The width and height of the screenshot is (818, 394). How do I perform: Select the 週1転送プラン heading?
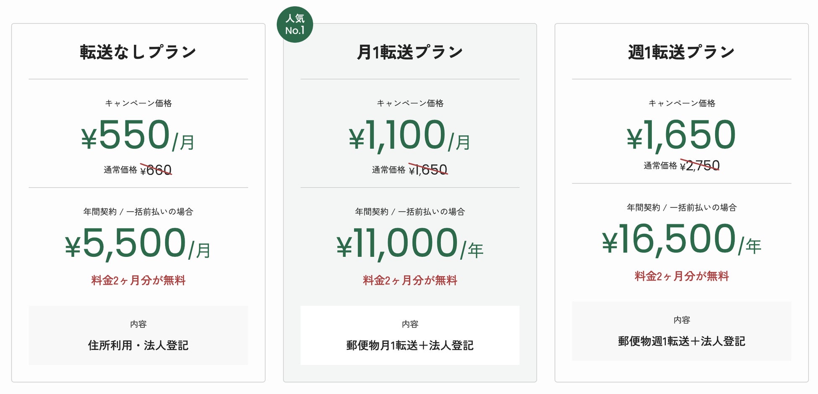tap(681, 52)
